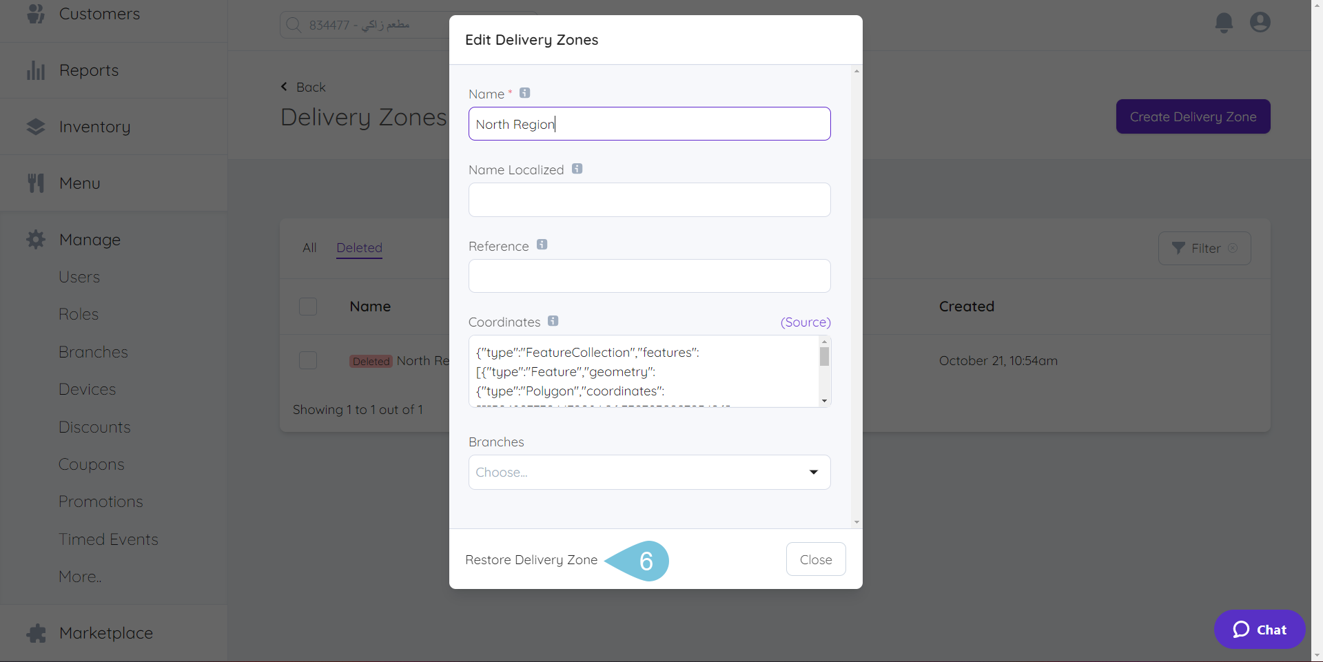
Task: Click the Menu utensils icon
Action: pyautogui.click(x=35, y=182)
